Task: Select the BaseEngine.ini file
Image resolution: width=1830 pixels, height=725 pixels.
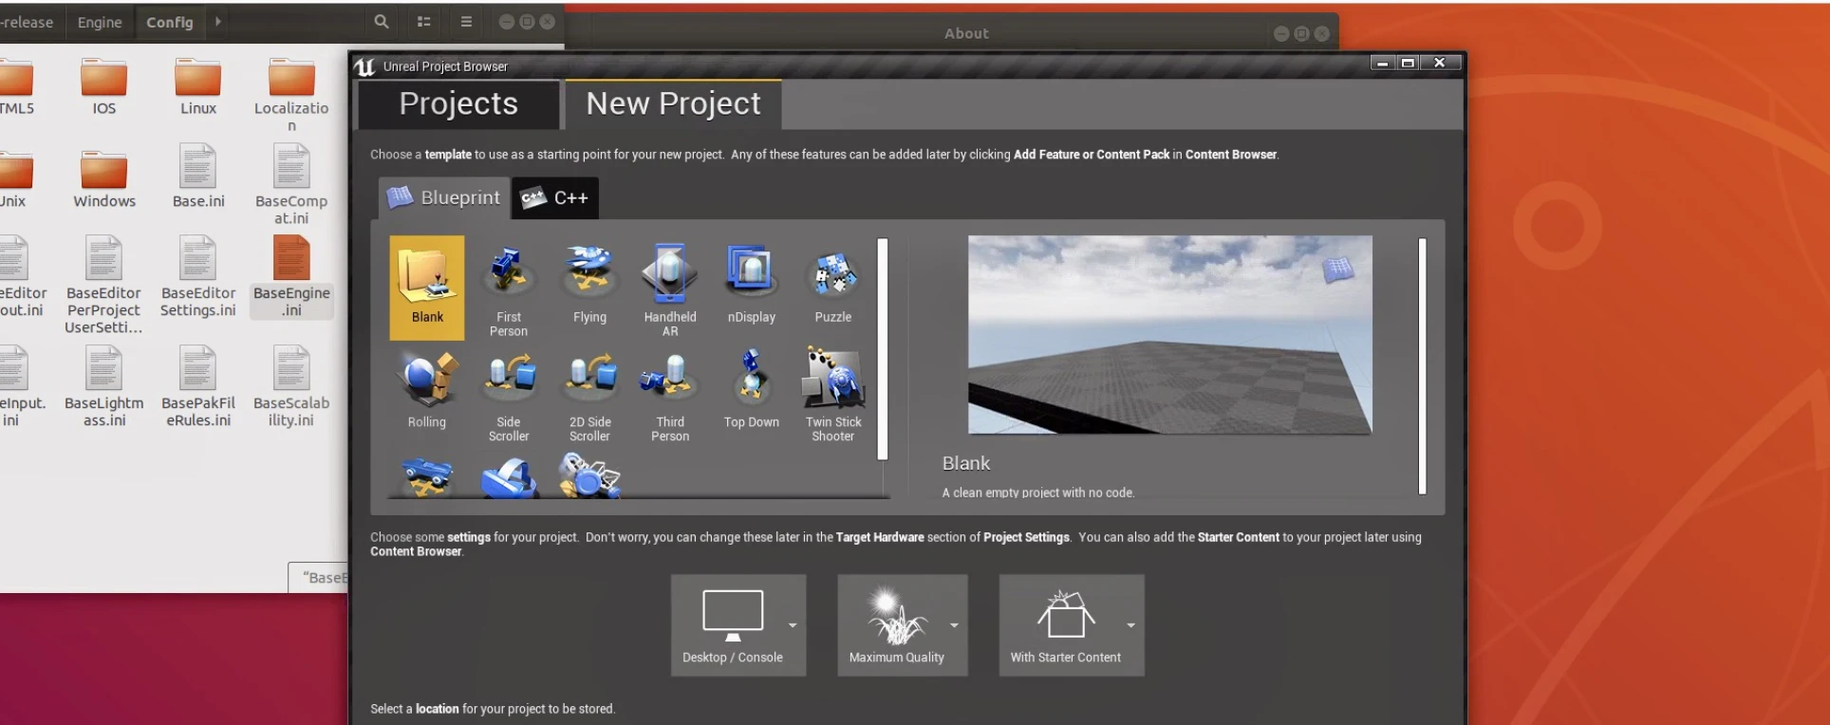Action: (291, 276)
